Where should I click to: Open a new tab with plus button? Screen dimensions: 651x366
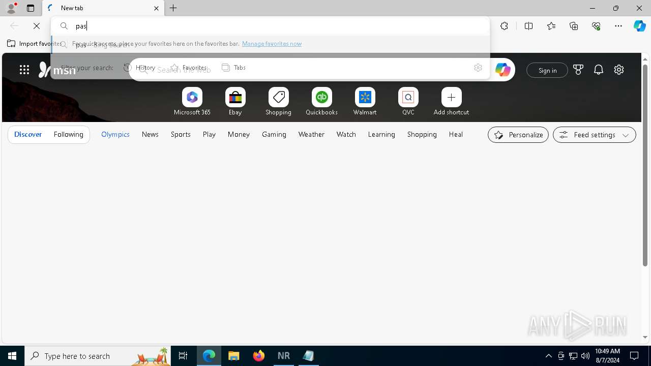pos(173,8)
